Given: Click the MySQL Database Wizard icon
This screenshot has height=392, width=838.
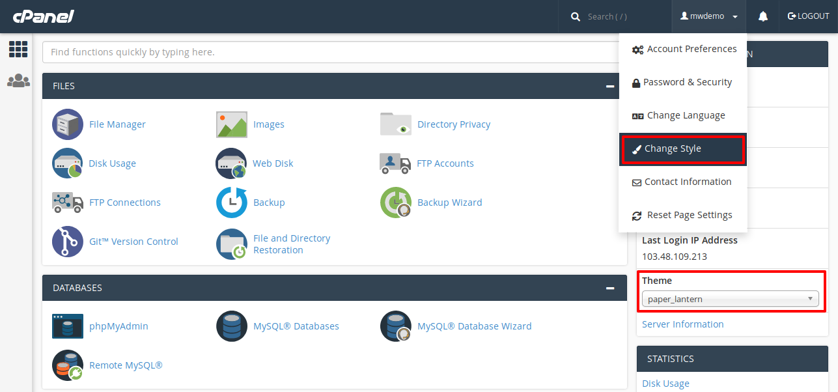Looking at the screenshot, I should point(396,326).
